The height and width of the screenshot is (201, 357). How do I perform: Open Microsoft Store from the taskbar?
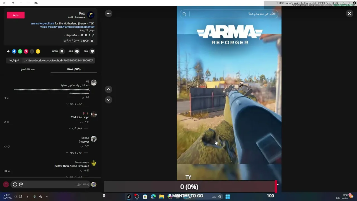click(x=145, y=197)
